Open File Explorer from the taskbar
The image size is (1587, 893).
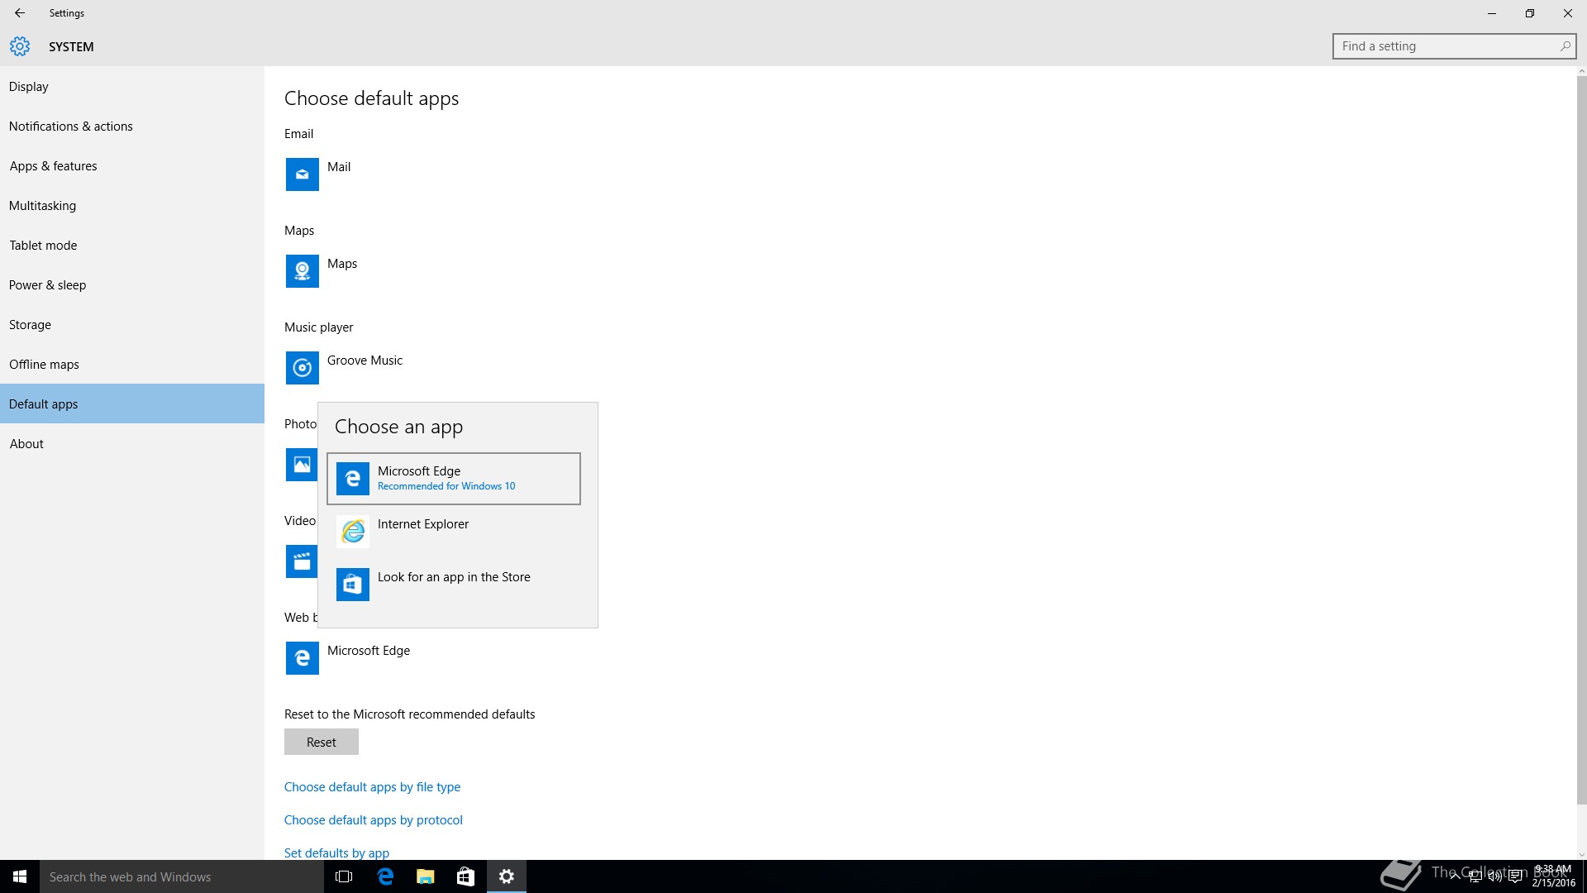click(x=426, y=876)
